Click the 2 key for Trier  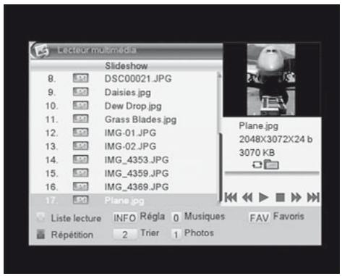124,234
